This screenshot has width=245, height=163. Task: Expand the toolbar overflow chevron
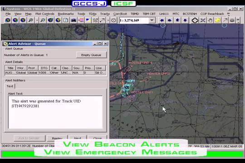238,20
